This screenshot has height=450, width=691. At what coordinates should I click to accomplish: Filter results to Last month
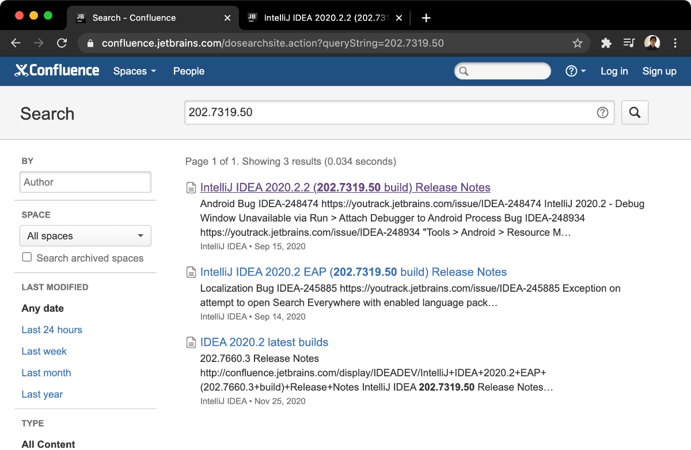pyautogui.click(x=46, y=373)
